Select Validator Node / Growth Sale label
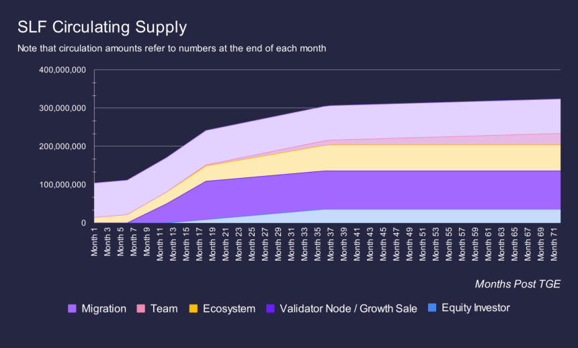Viewport: 578px width, 348px height. (348, 308)
